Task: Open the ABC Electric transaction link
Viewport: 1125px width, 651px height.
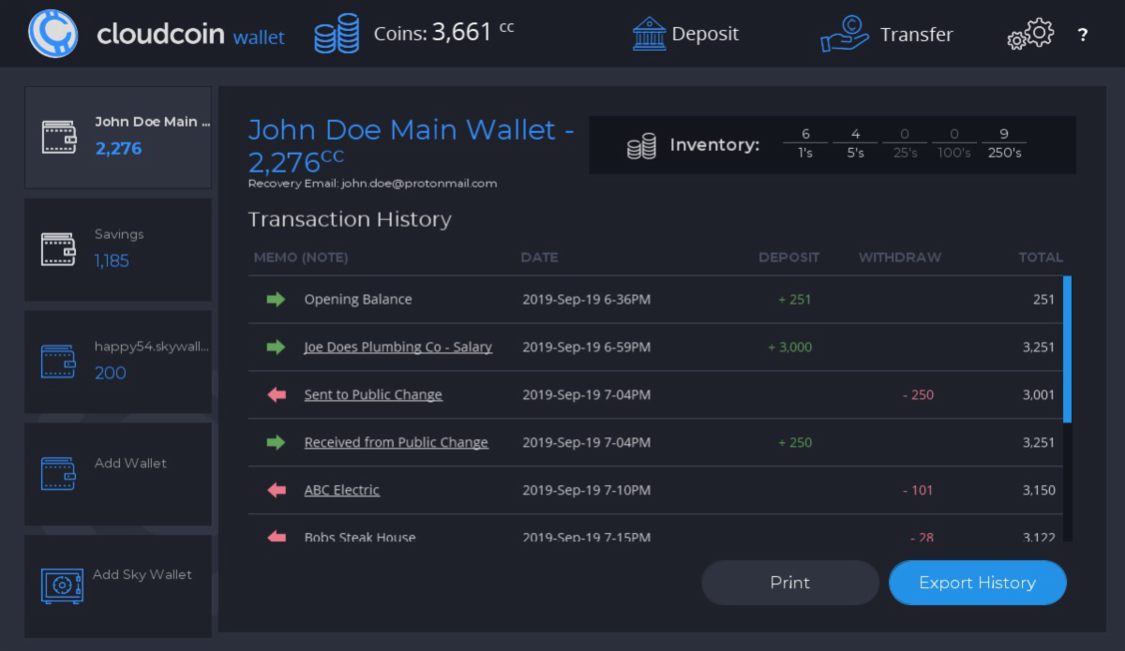Action: pyautogui.click(x=342, y=490)
